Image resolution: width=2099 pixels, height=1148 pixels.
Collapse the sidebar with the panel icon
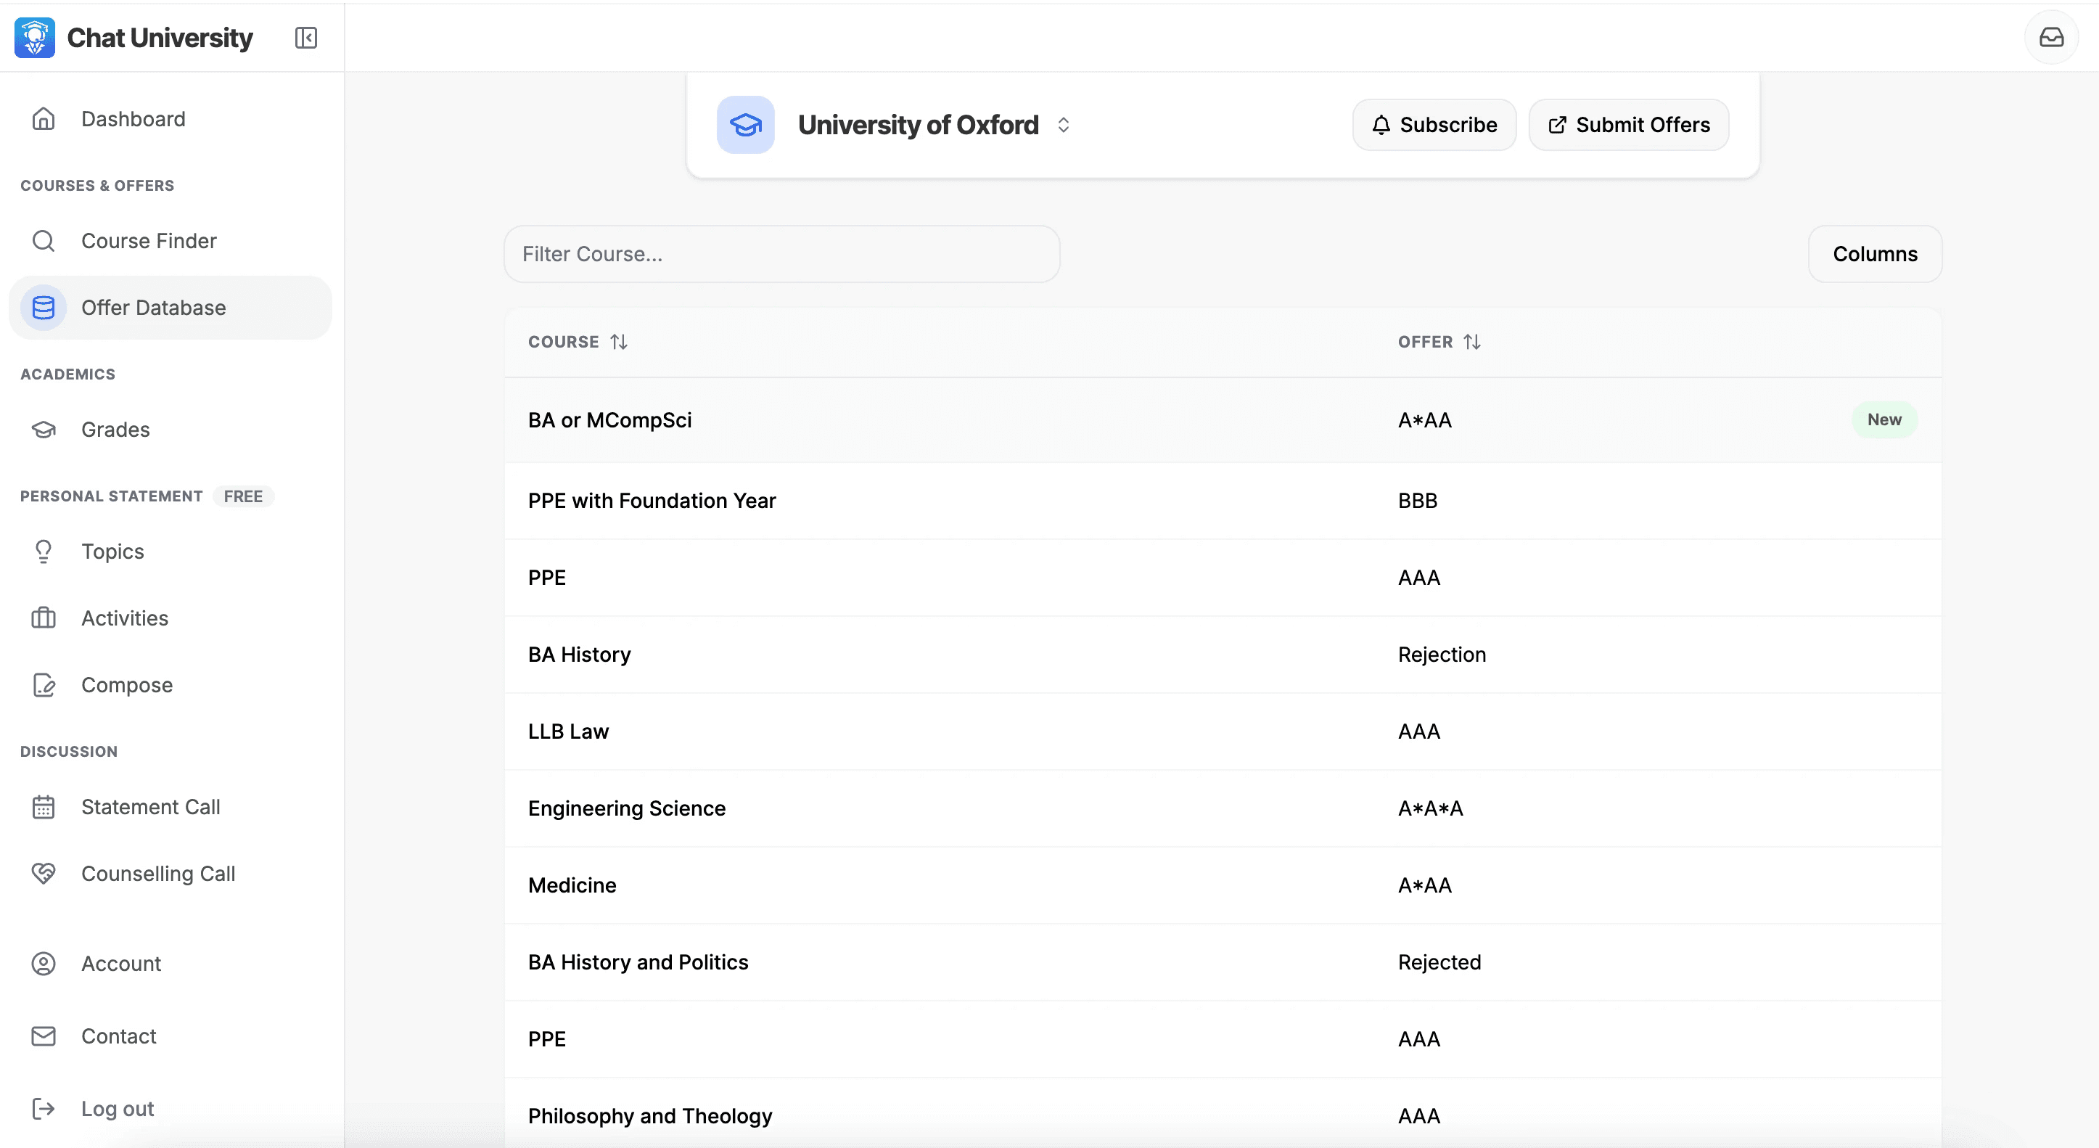pos(305,38)
